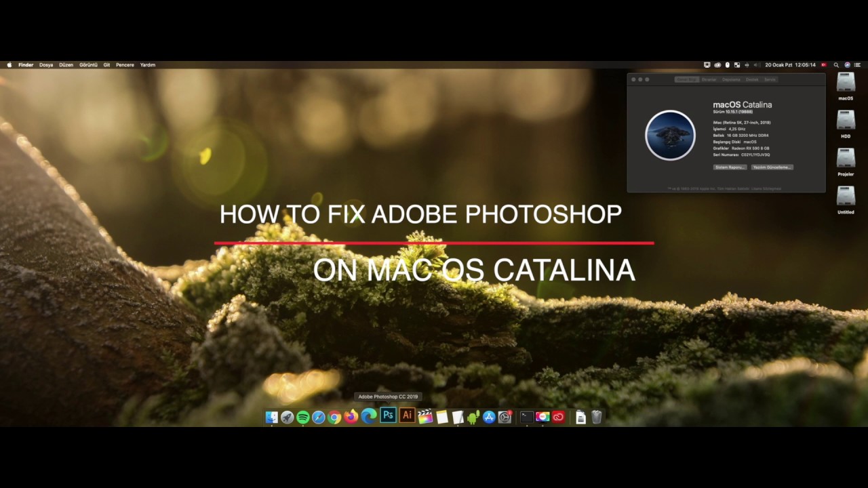
Task: Switch to the Ekranlar tab
Action: click(x=709, y=79)
